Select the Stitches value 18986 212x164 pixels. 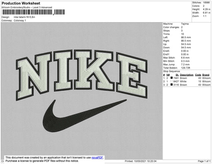tap(206, 2)
